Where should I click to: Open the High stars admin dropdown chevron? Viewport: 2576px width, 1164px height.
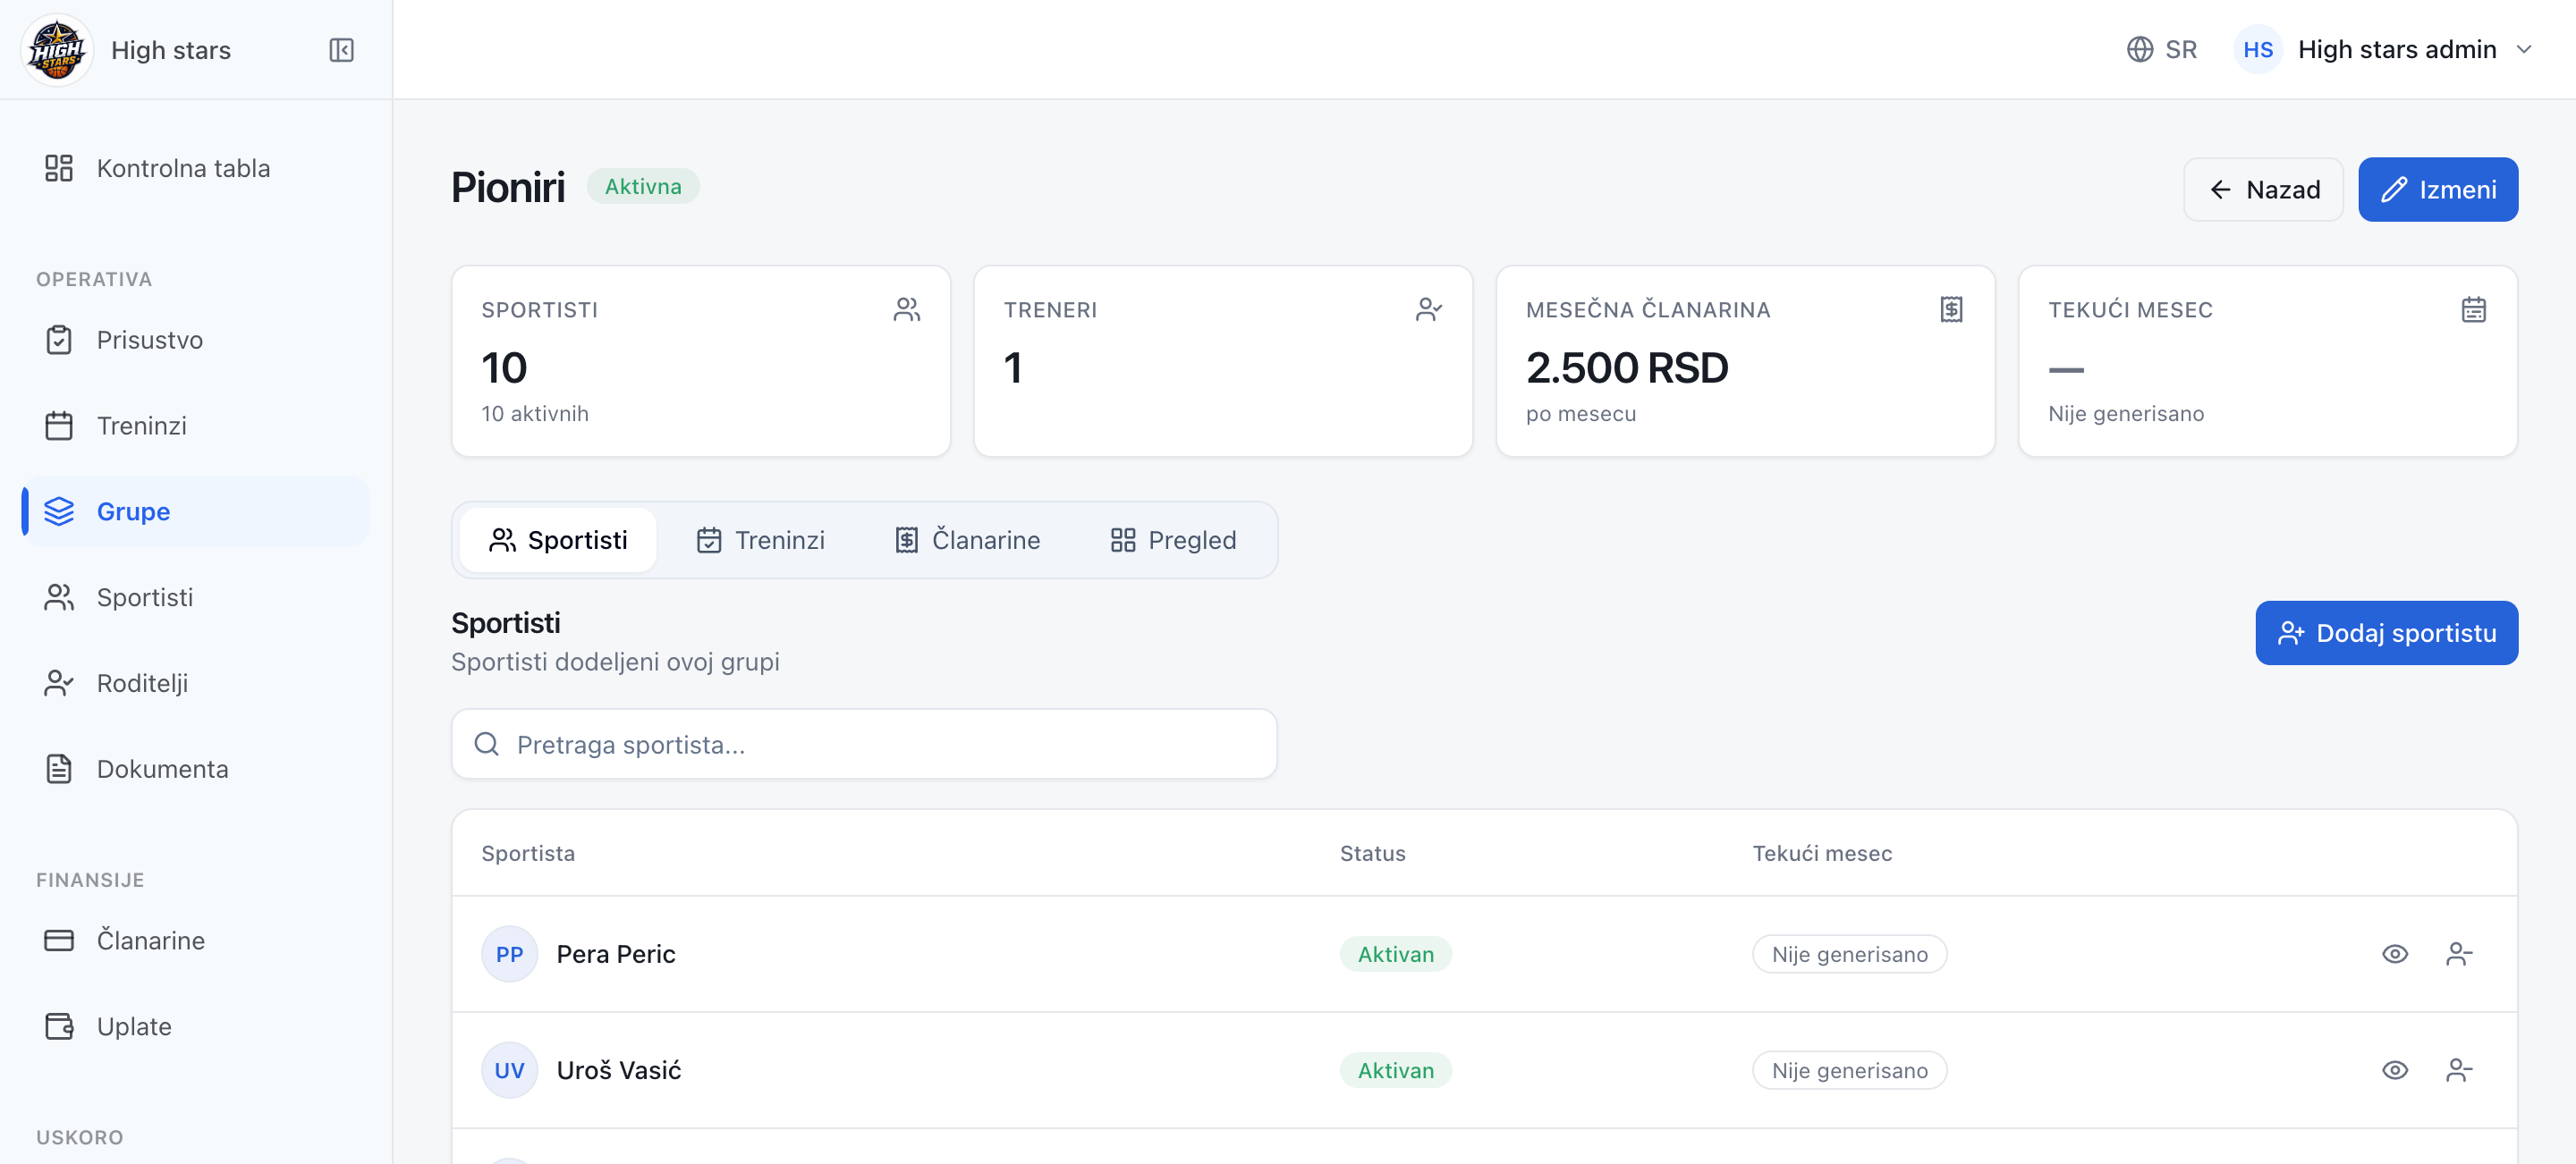click(2523, 49)
